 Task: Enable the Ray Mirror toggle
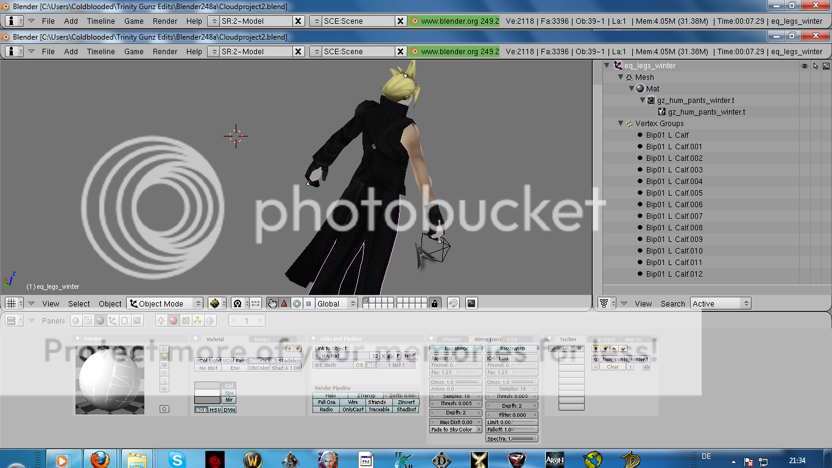456,349
